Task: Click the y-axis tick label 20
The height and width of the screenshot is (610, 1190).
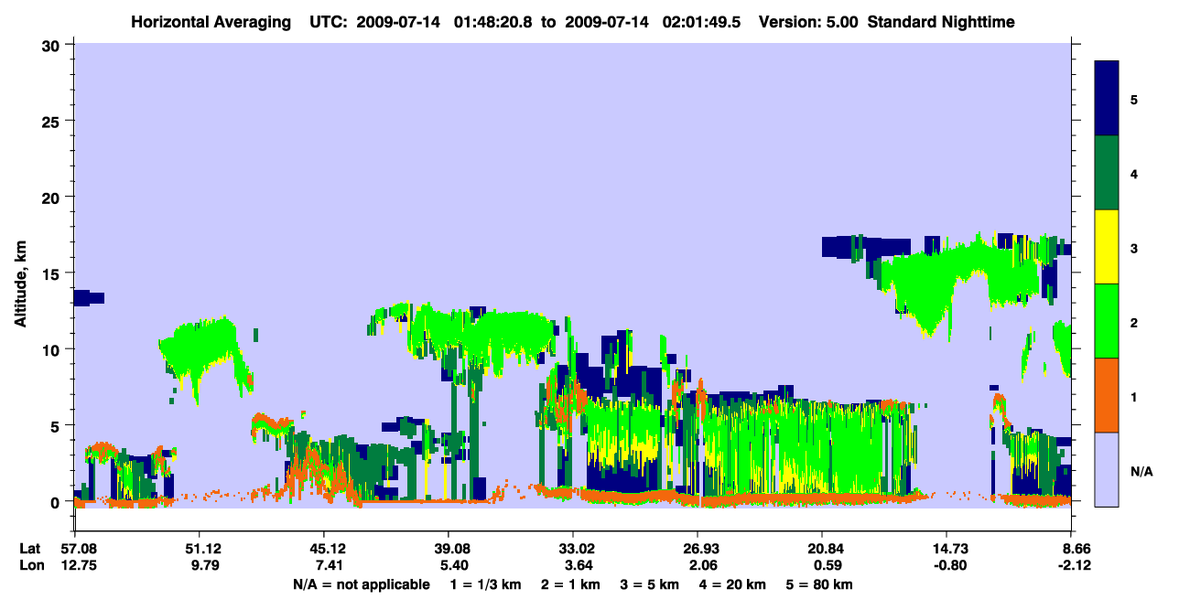Action: [x=53, y=197]
